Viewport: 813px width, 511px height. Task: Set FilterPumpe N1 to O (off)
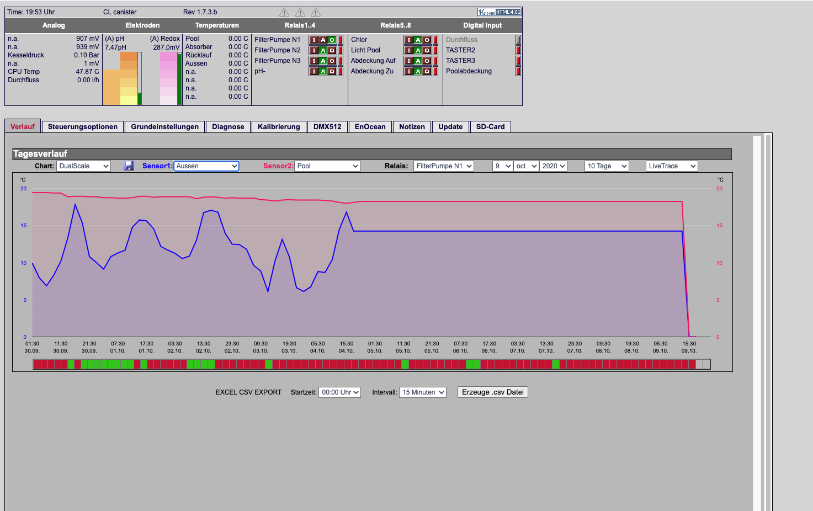[332, 40]
